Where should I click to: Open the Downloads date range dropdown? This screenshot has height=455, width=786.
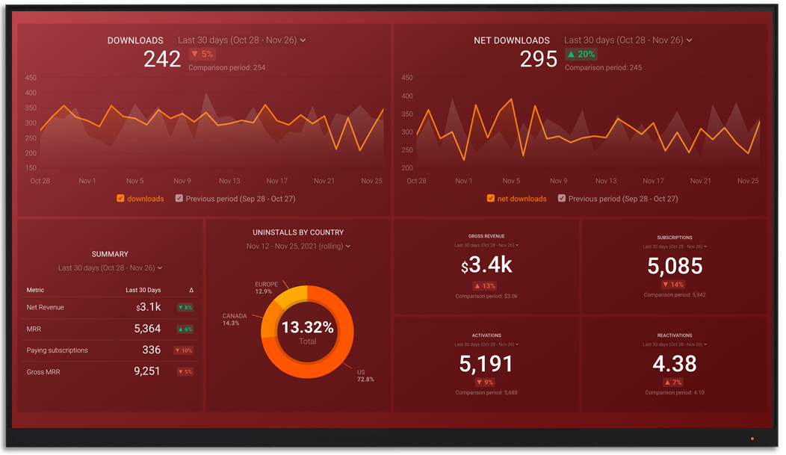(x=241, y=40)
